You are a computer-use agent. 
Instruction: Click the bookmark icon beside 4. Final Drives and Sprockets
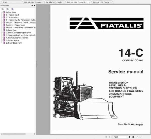(4, 38)
